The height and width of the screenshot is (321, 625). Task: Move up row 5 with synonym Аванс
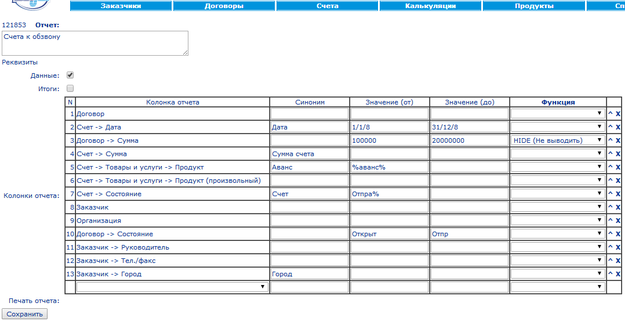(x=610, y=167)
